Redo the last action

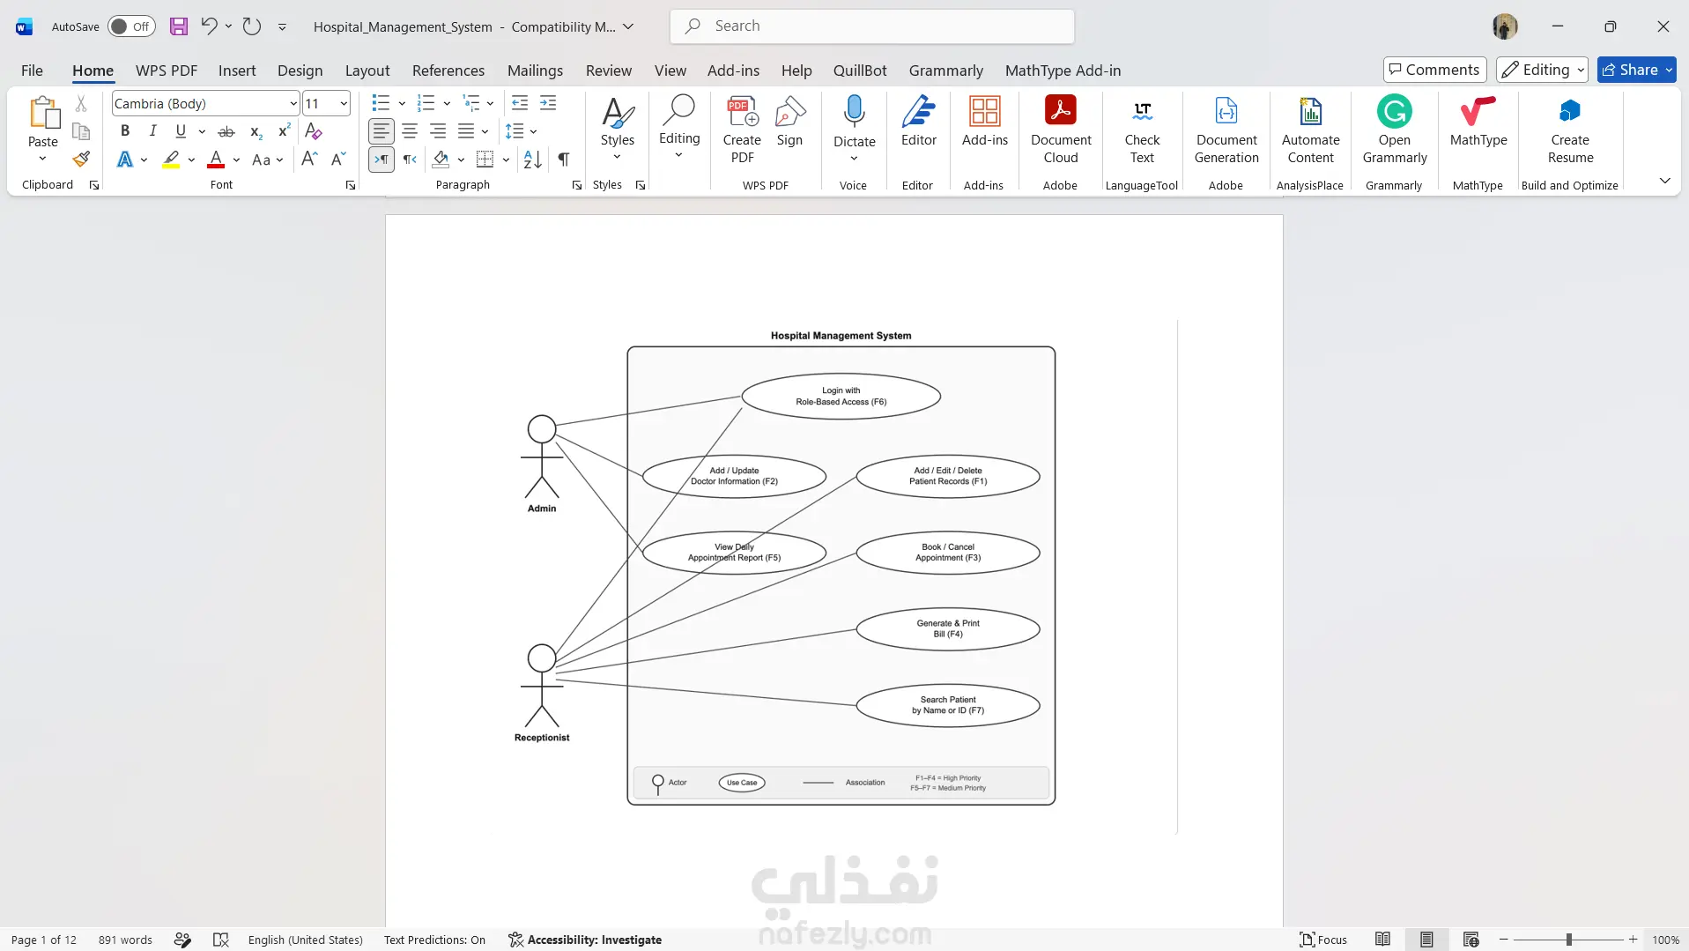[x=252, y=26]
